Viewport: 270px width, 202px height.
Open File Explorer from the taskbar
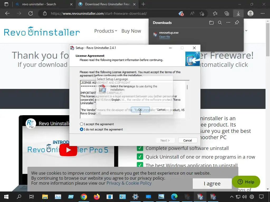[x=45, y=197]
